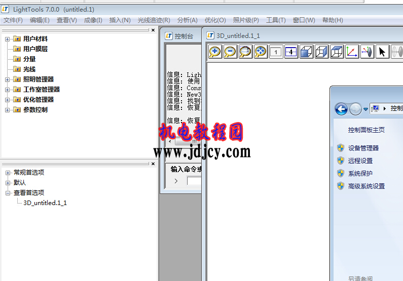Expand the 用户材料 tree node

coord(8,39)
